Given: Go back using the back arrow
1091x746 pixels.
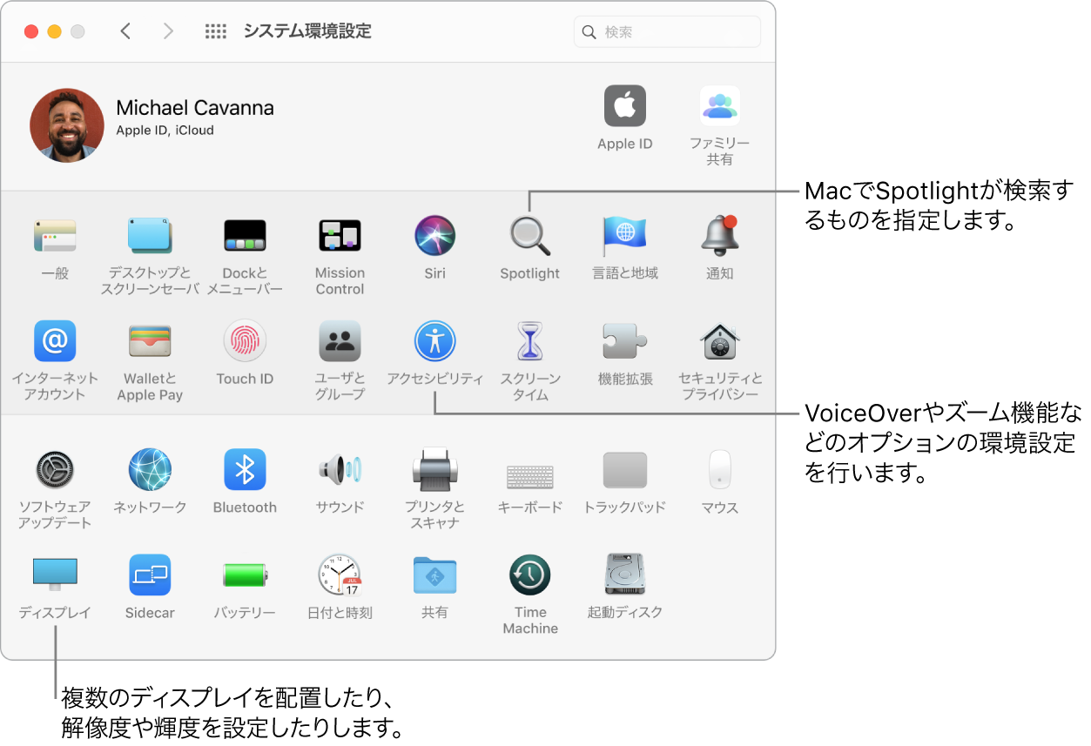Looking at the screenshot, I should [125, 30].
